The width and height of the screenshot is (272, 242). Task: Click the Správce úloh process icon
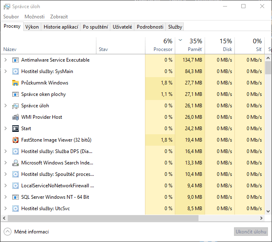coord(16,106)
